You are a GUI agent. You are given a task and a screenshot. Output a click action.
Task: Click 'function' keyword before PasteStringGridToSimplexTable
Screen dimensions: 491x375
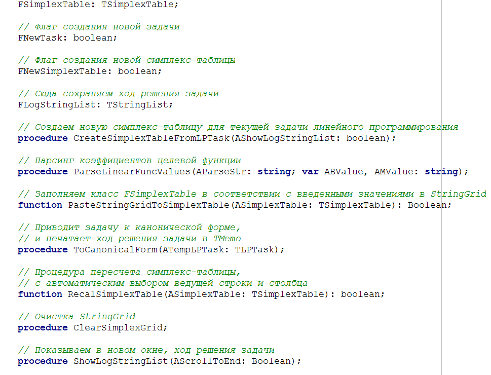click(x=40, y=205)
